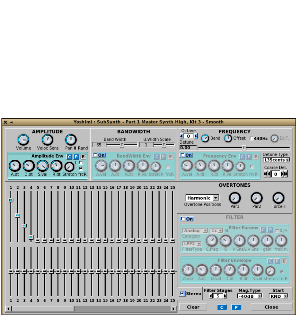Click harmonic 2 magnitude slider handle
Screen dimensions: 296x315
click(18, 215)
